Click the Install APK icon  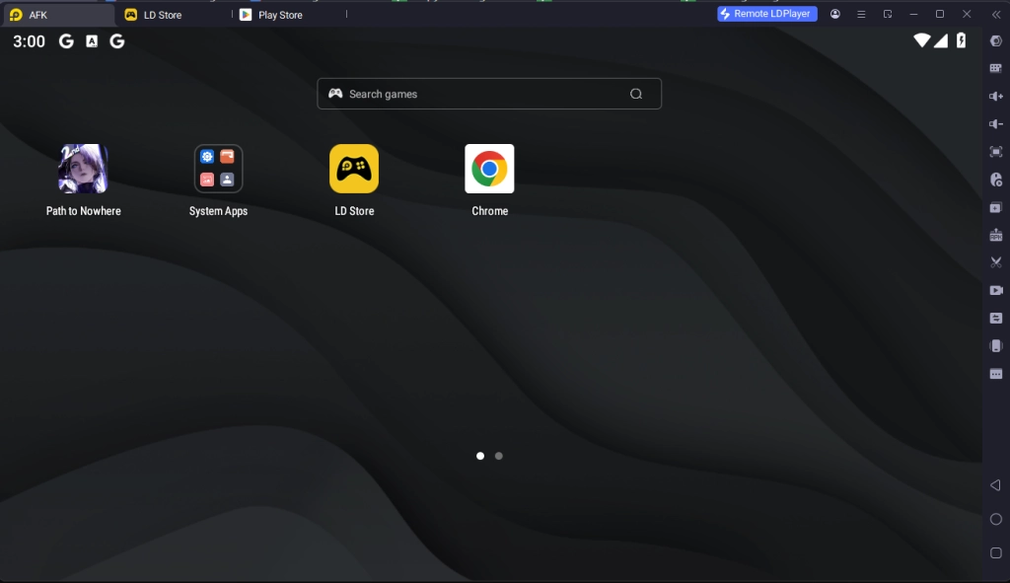coord(996,235)
